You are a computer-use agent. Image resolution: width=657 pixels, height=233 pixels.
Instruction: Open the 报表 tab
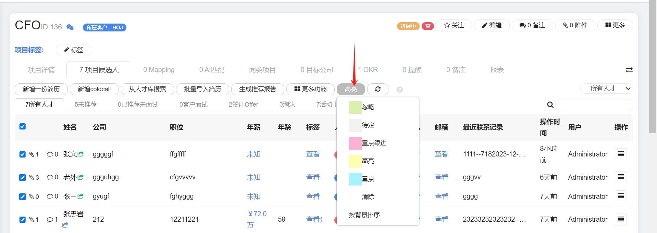click(497, 70)
